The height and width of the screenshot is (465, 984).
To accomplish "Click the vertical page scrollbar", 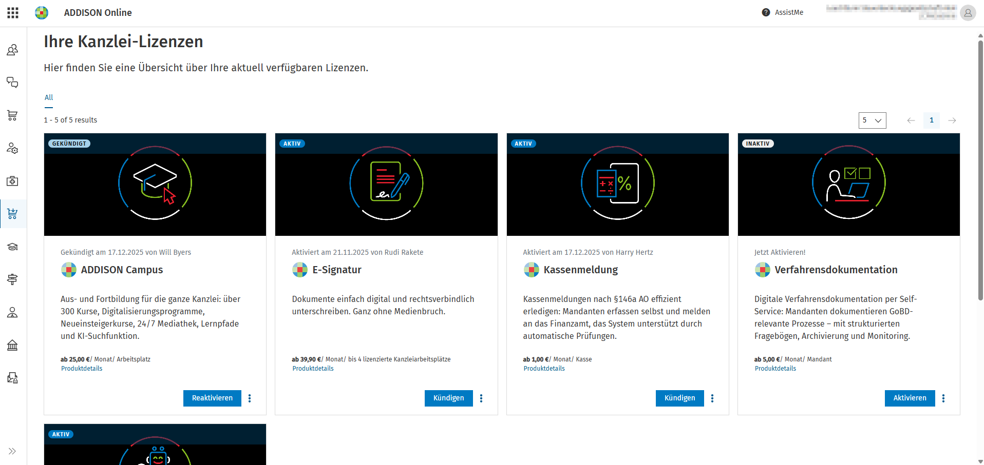I will point(980,169).
